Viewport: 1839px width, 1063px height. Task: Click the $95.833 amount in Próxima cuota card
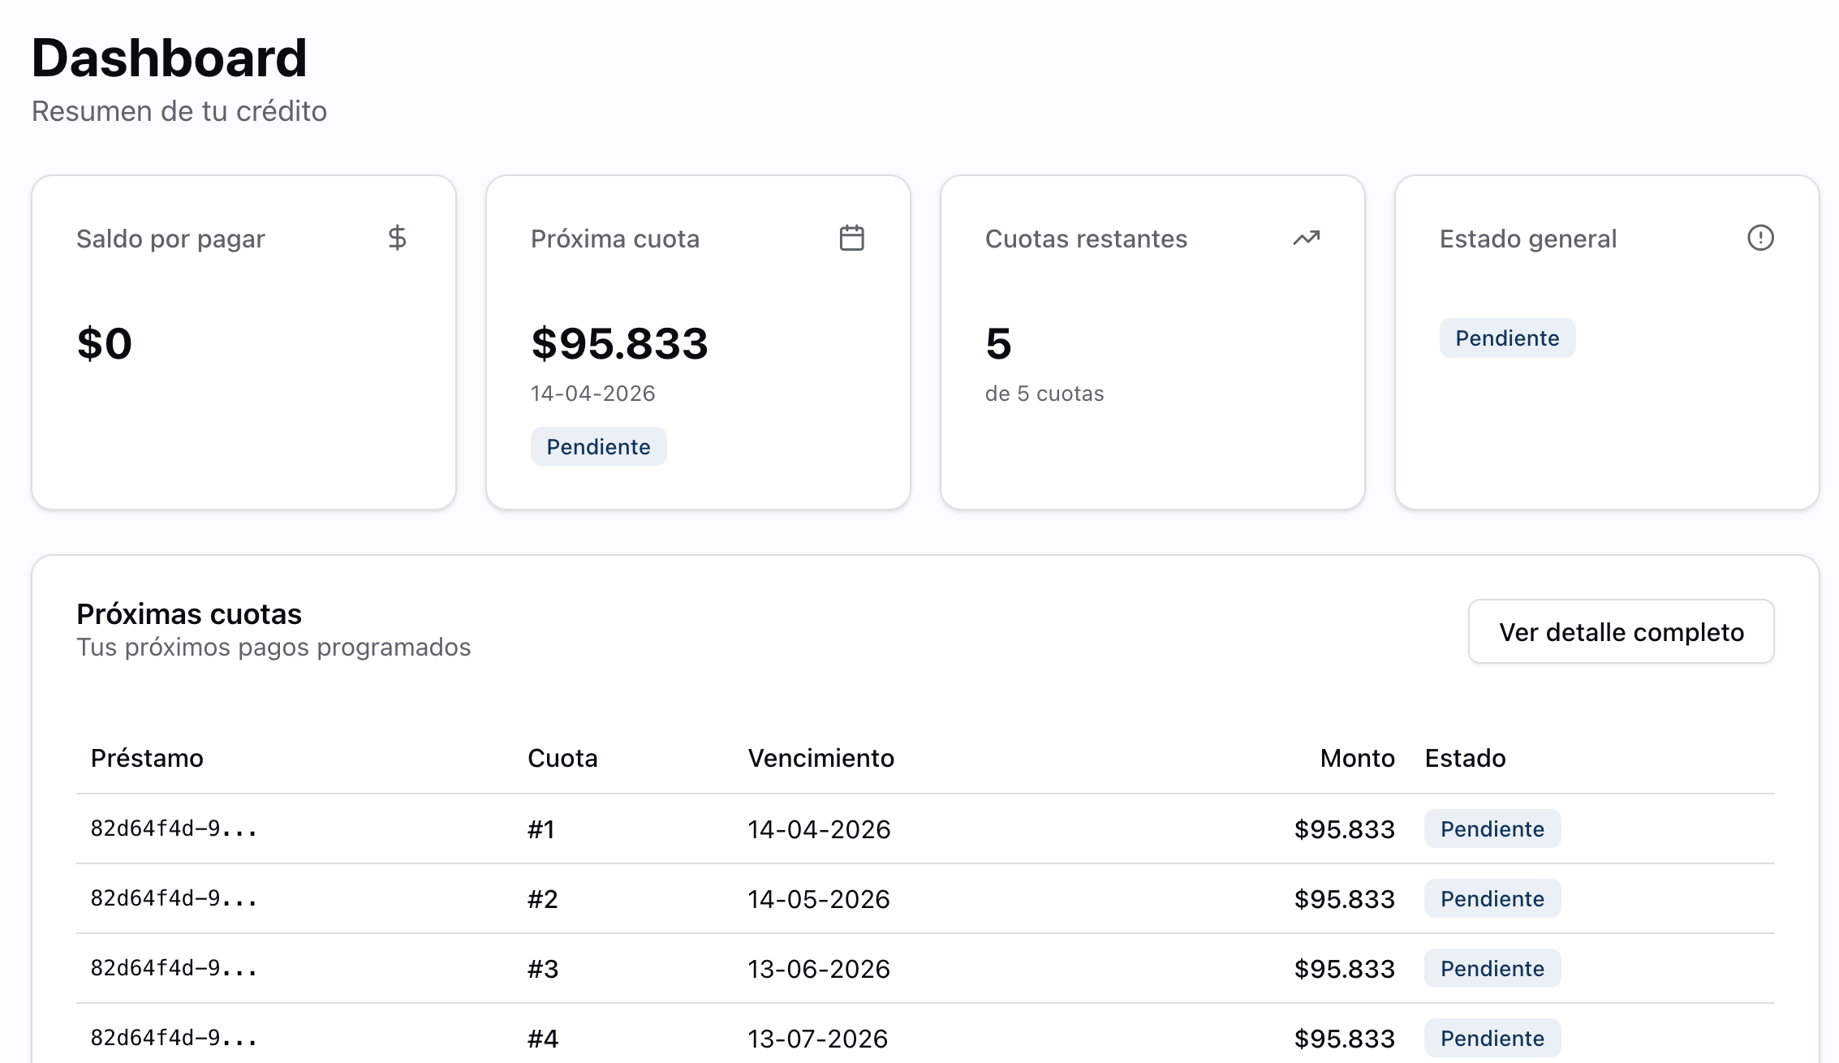(x=619, y=343)
